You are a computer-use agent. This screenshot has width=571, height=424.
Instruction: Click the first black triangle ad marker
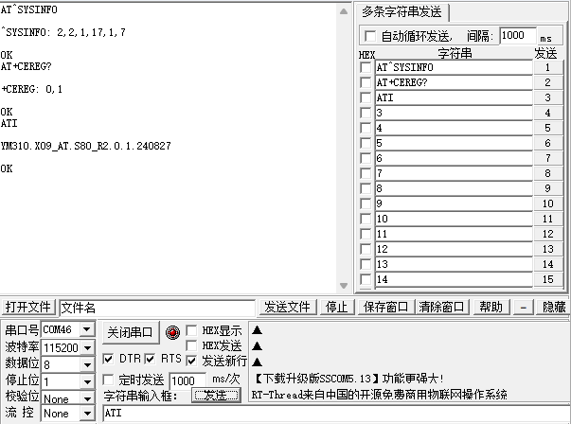tap(258, 330)
